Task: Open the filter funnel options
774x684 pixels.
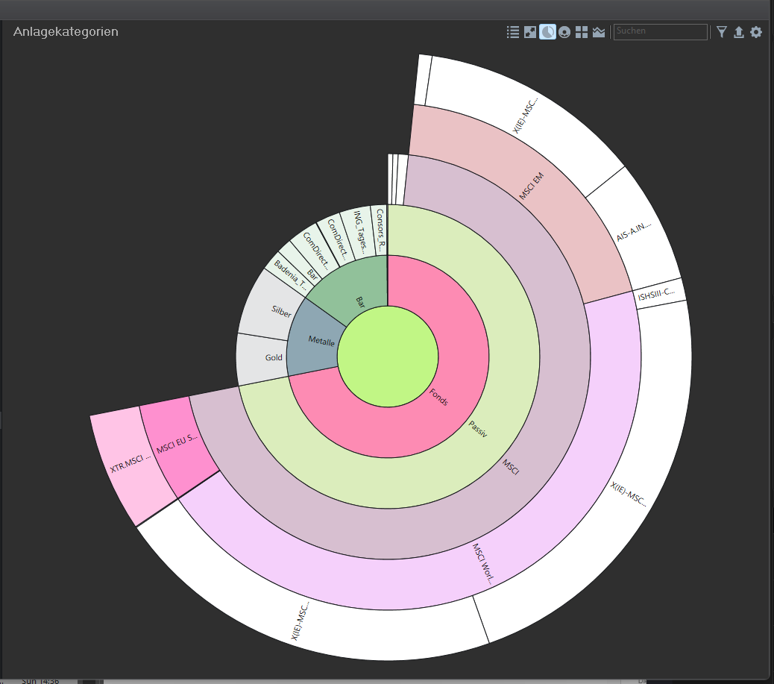Action: point(722,32)
